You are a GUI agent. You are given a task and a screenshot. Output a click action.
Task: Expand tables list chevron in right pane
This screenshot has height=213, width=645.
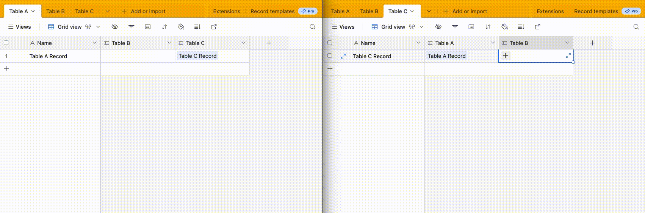[429, 11]
